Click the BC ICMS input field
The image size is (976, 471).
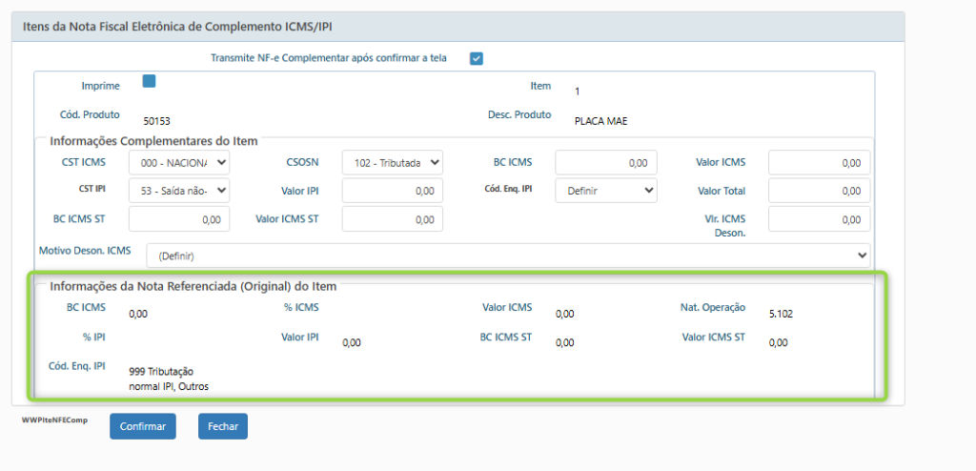coord(605,163)
